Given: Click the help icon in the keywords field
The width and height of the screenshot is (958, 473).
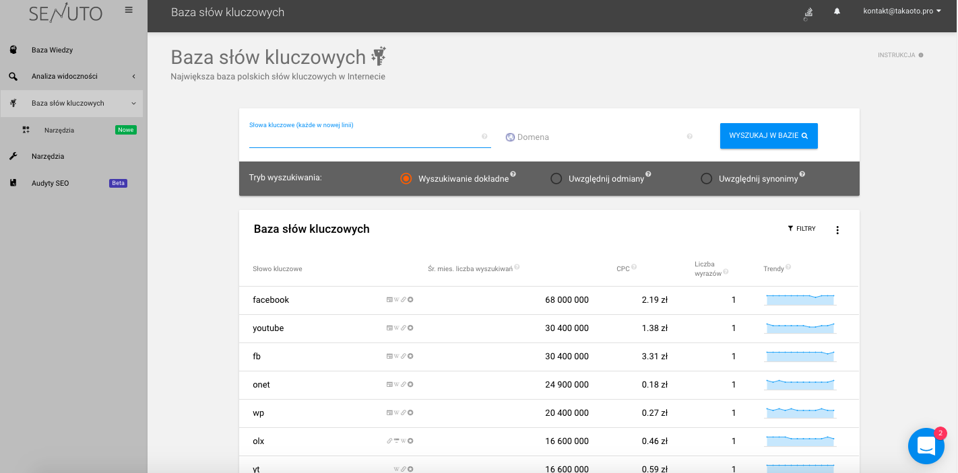Looking at the screenshot, I should 484,137.
